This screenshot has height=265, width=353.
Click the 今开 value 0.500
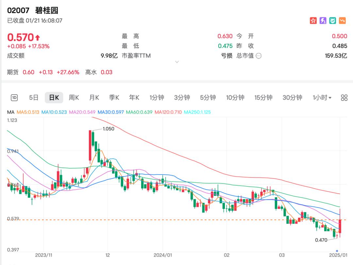tap(339, 36)
